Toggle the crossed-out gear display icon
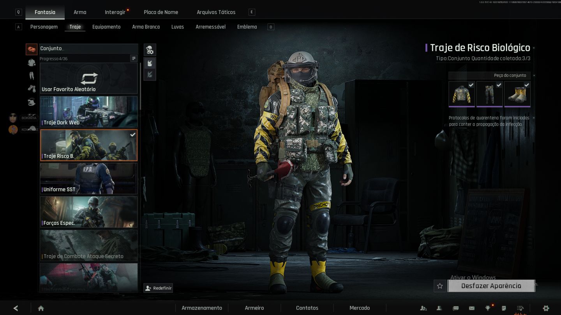This screenshot has width=561, height=315. pos(150,74)
